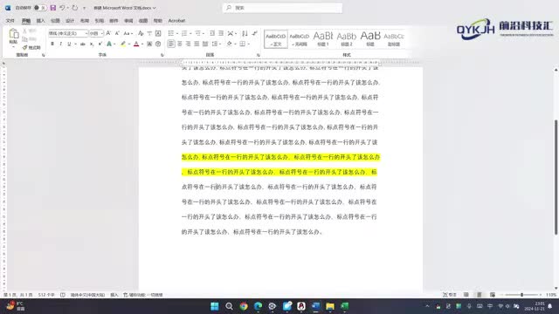Open the font size combo box
Screen dimensions: 559x314
click(96, 33)
